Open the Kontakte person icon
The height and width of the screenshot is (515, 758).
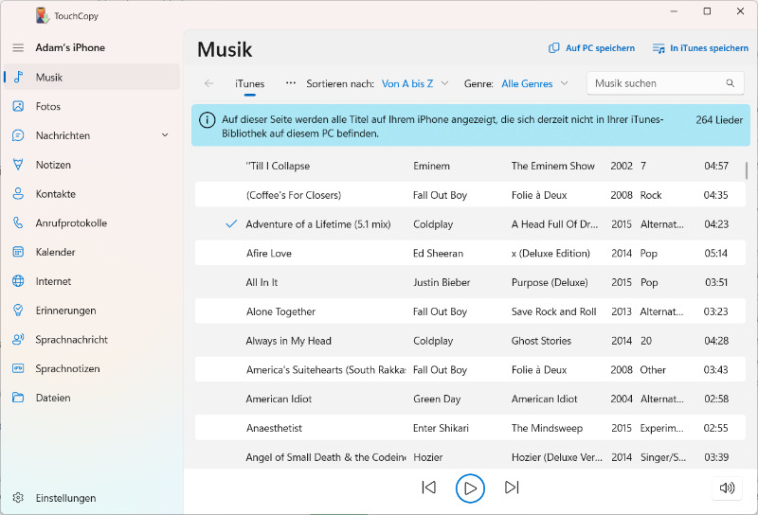point(18,194)
